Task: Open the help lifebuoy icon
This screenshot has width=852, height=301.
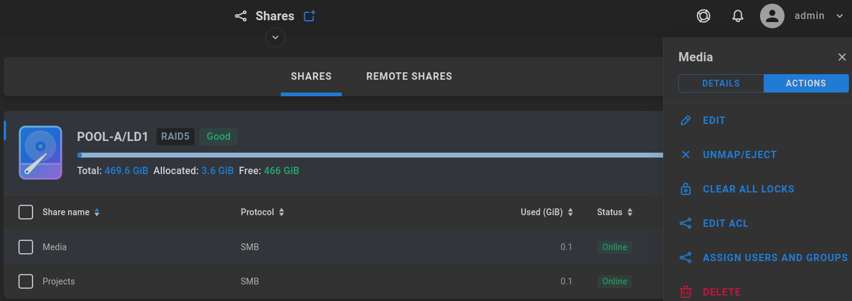Action: tap(704, 16)
